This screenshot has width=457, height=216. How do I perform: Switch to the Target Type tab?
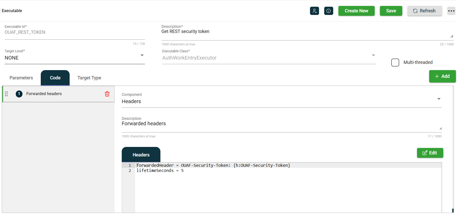pos(89,78)
